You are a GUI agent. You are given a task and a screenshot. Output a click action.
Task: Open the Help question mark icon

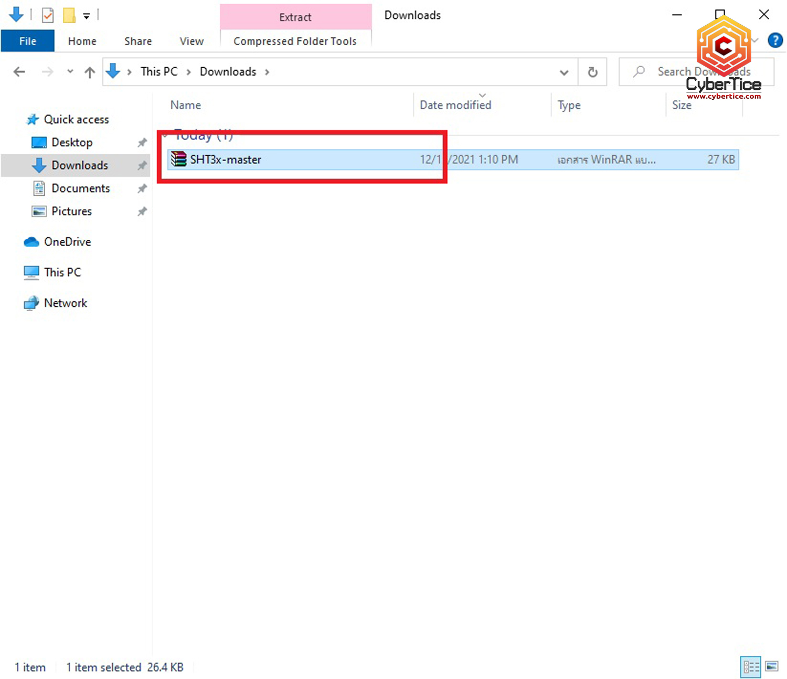[x=775, y=40]
